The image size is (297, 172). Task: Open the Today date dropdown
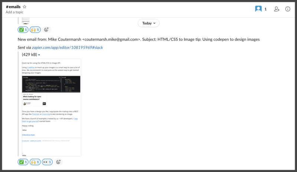pos(149,23)
